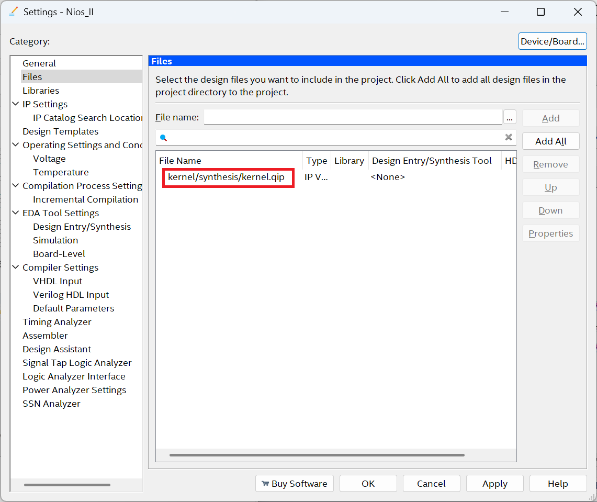
Task: Click the Properties button
Action: click(551, 233)
